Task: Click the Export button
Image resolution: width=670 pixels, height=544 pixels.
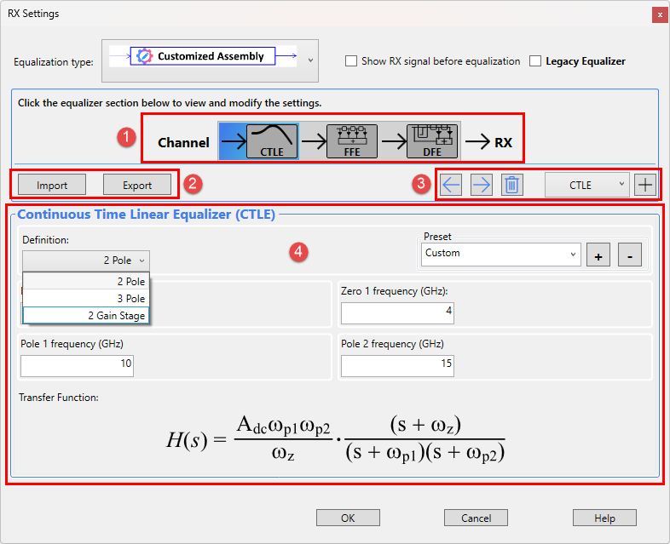Action: coord(137,185)
